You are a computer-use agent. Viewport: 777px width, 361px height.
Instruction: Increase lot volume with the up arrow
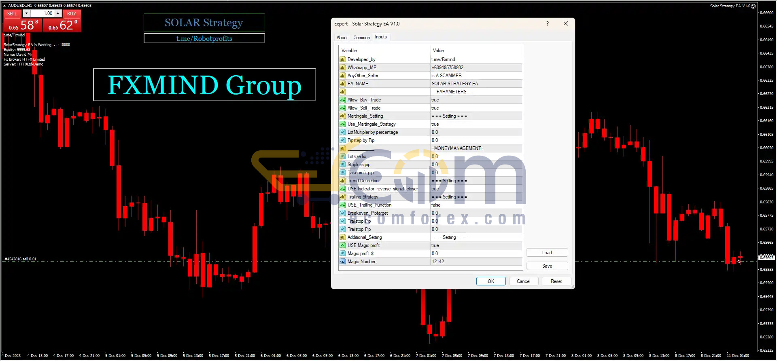[58, 13]
